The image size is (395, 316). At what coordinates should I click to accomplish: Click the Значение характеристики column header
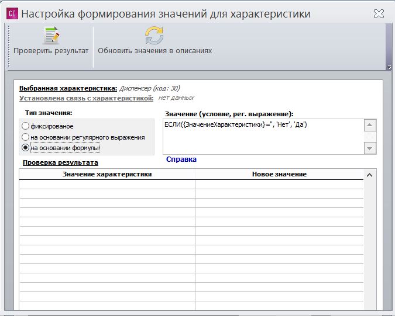pos(107,174)
